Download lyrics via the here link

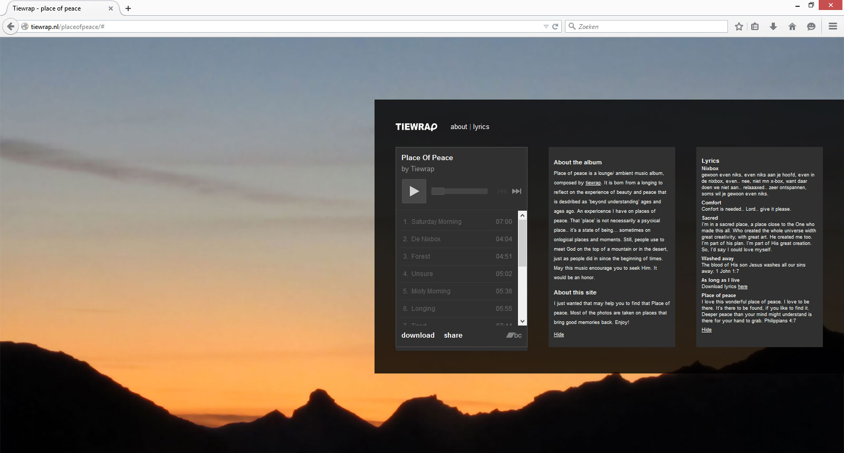(743, 287)
